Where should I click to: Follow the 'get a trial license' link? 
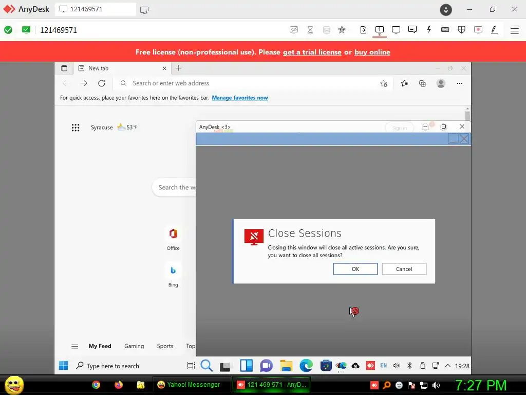[312, 52]
